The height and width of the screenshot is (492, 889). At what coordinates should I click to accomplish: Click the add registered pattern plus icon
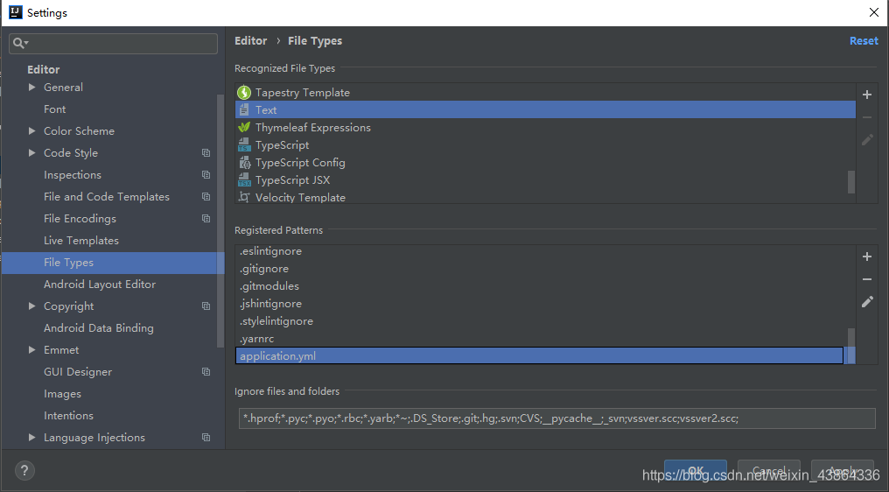click(867, 257)
